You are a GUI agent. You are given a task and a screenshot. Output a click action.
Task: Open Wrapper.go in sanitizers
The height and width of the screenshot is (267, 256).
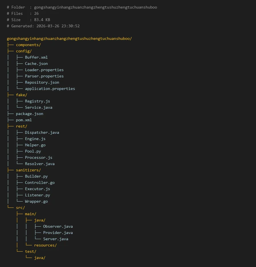(x=36, y=201)
